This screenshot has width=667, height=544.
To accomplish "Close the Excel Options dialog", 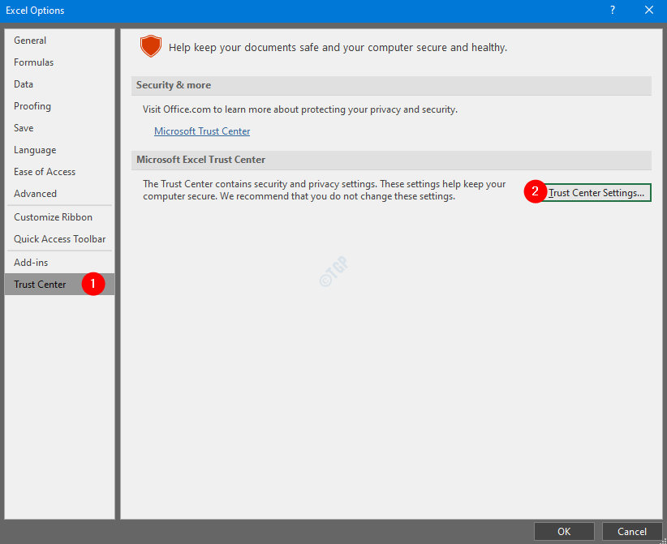I will tap(648, 11).
